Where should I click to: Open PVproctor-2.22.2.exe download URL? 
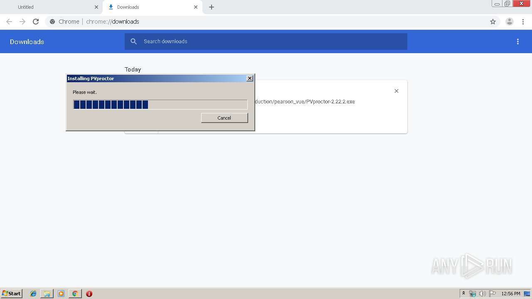(305, 102)
